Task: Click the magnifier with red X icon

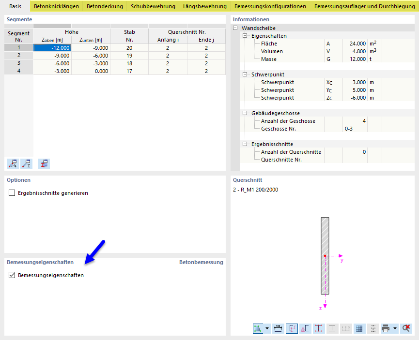Action: tap(406, 328)
